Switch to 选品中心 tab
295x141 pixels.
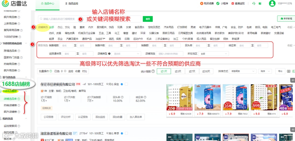tap(47, 4)
